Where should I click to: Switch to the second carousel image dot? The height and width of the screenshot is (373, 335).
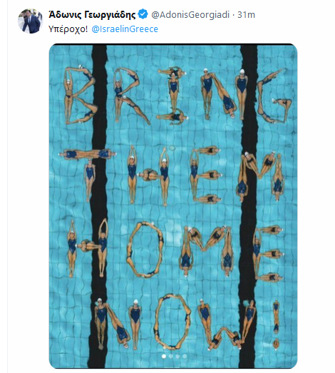tap(171, 356)
